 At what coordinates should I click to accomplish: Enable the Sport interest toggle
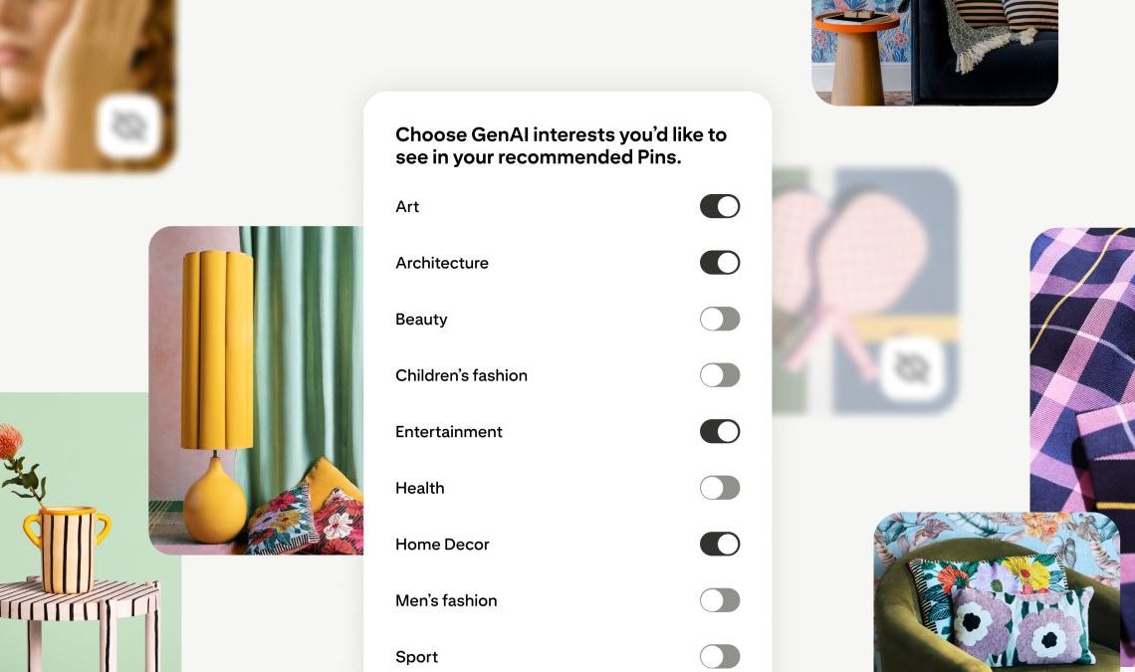coord(720,657)
